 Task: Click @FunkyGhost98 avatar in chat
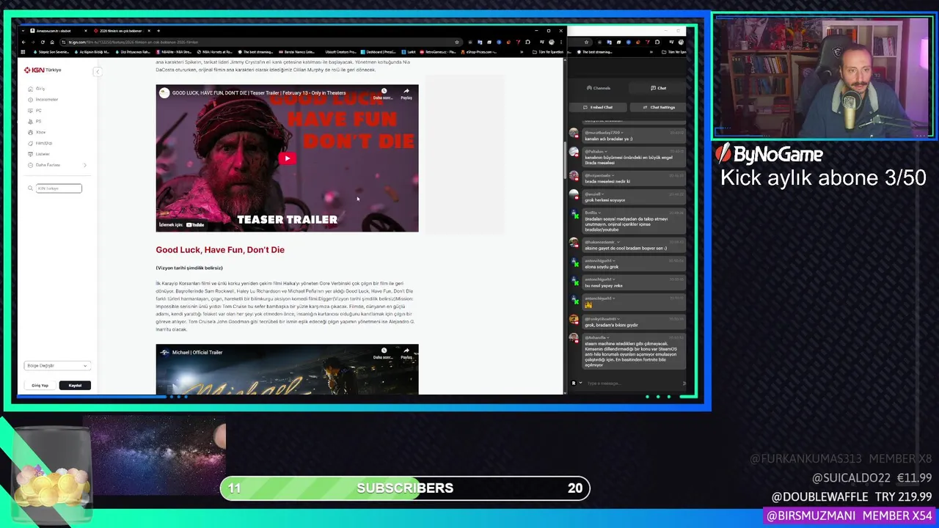click(574, 320)
